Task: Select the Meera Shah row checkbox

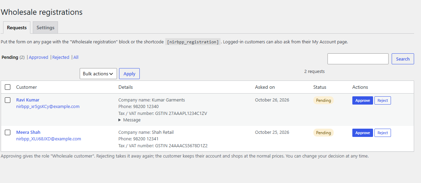Action: tap(8, 132)
